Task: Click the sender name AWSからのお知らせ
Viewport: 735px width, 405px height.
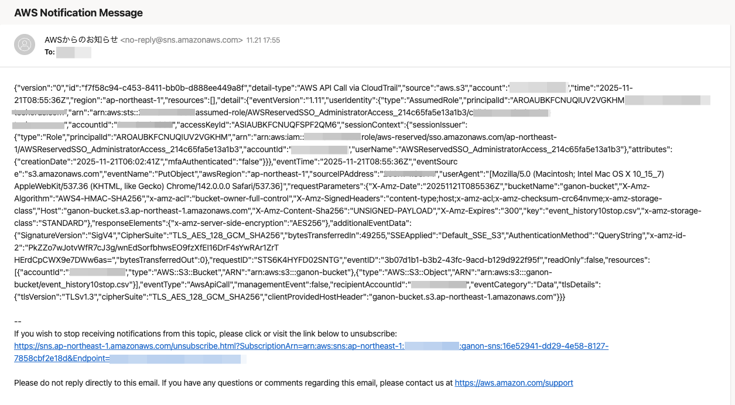Action: [x=81, y=40]
